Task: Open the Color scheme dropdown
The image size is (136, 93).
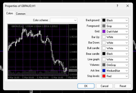Action: (64, 20)
